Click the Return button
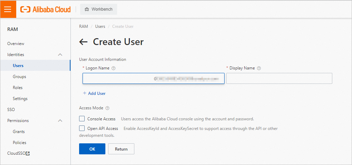The height and width of the screenshot is (165, 352). point(121,149)
